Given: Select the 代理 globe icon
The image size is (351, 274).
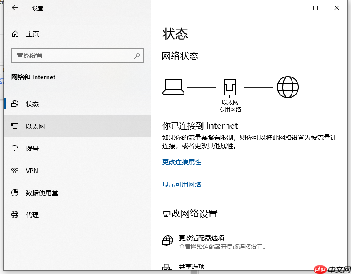Looking at the screenshot, I should point(15,214).
